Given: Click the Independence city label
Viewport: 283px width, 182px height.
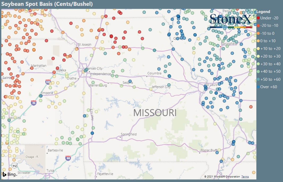Looking at the screenshot, I should tap(100, 74).
